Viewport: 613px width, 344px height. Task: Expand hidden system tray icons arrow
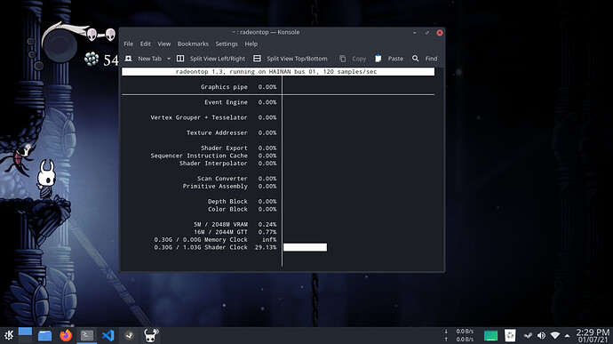pyautogui.click(x=568, y=336)
